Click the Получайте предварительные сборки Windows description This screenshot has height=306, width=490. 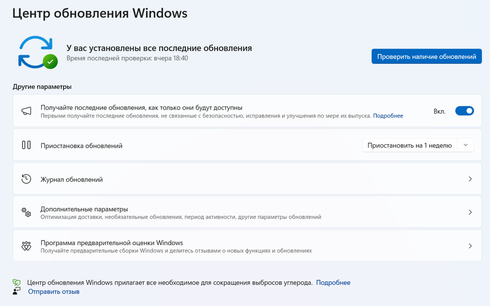coord(176,250)
